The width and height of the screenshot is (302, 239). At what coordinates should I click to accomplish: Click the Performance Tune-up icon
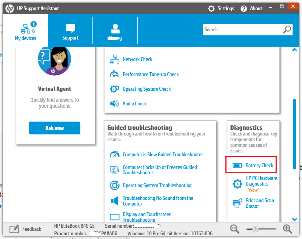tap(115, 74)
